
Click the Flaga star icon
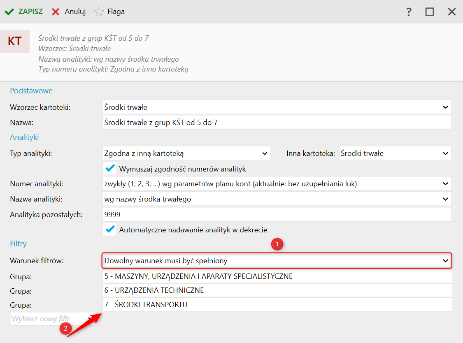(x=98, y=12)
